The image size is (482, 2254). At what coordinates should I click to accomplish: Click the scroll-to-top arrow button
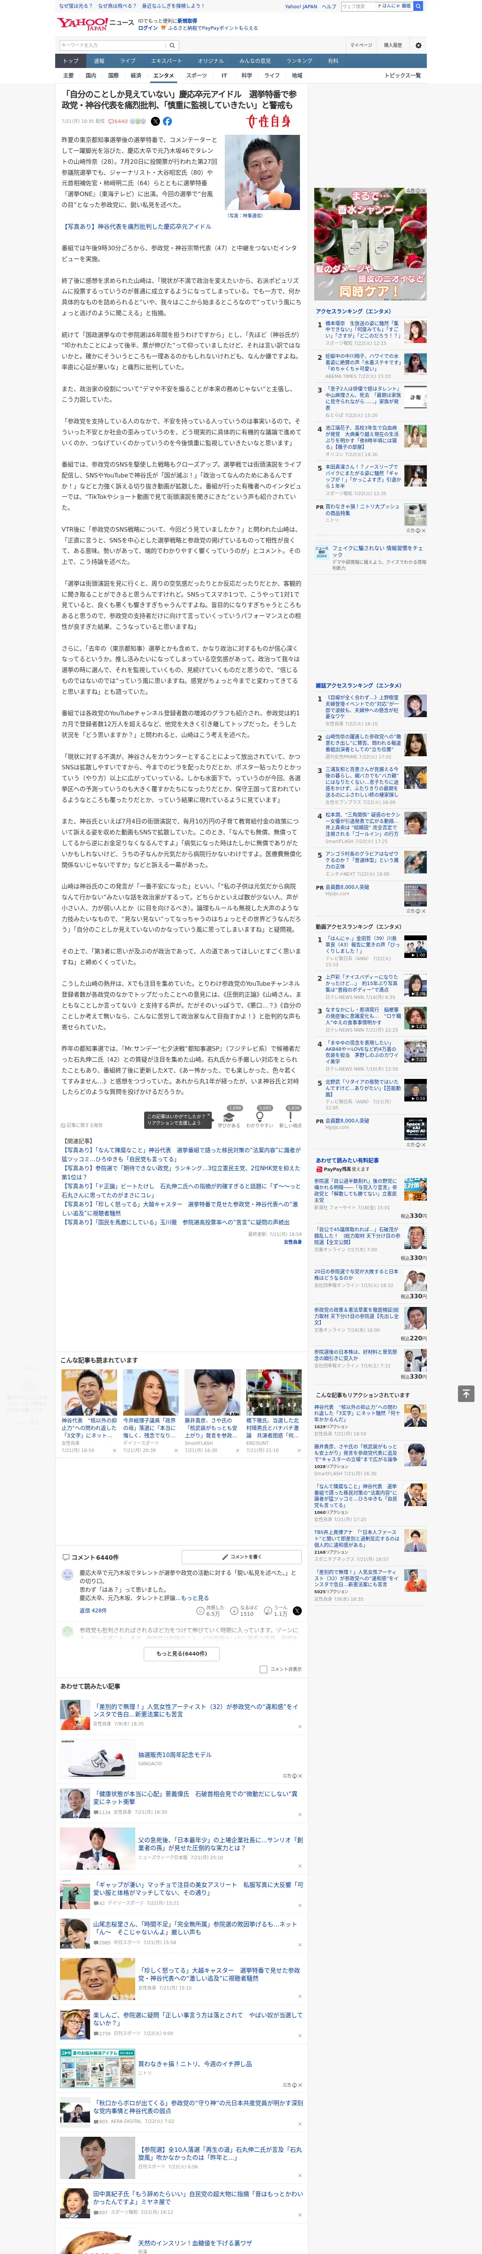click(466, 1394)
